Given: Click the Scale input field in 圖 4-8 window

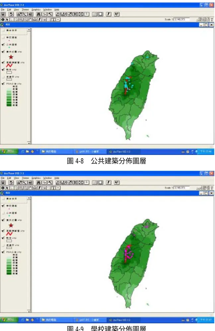Looking at the screenshot, I should click(181, 20).
